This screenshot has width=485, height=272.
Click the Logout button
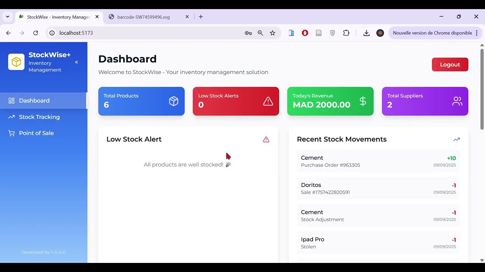pos(450,65)
